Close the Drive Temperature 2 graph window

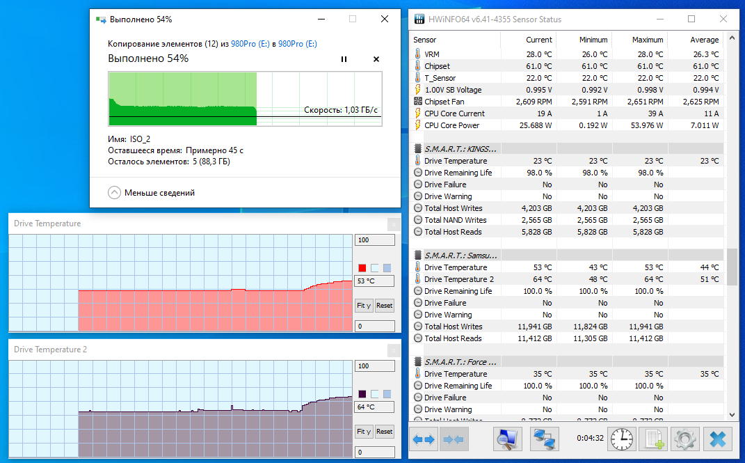(x=394, y=350)
